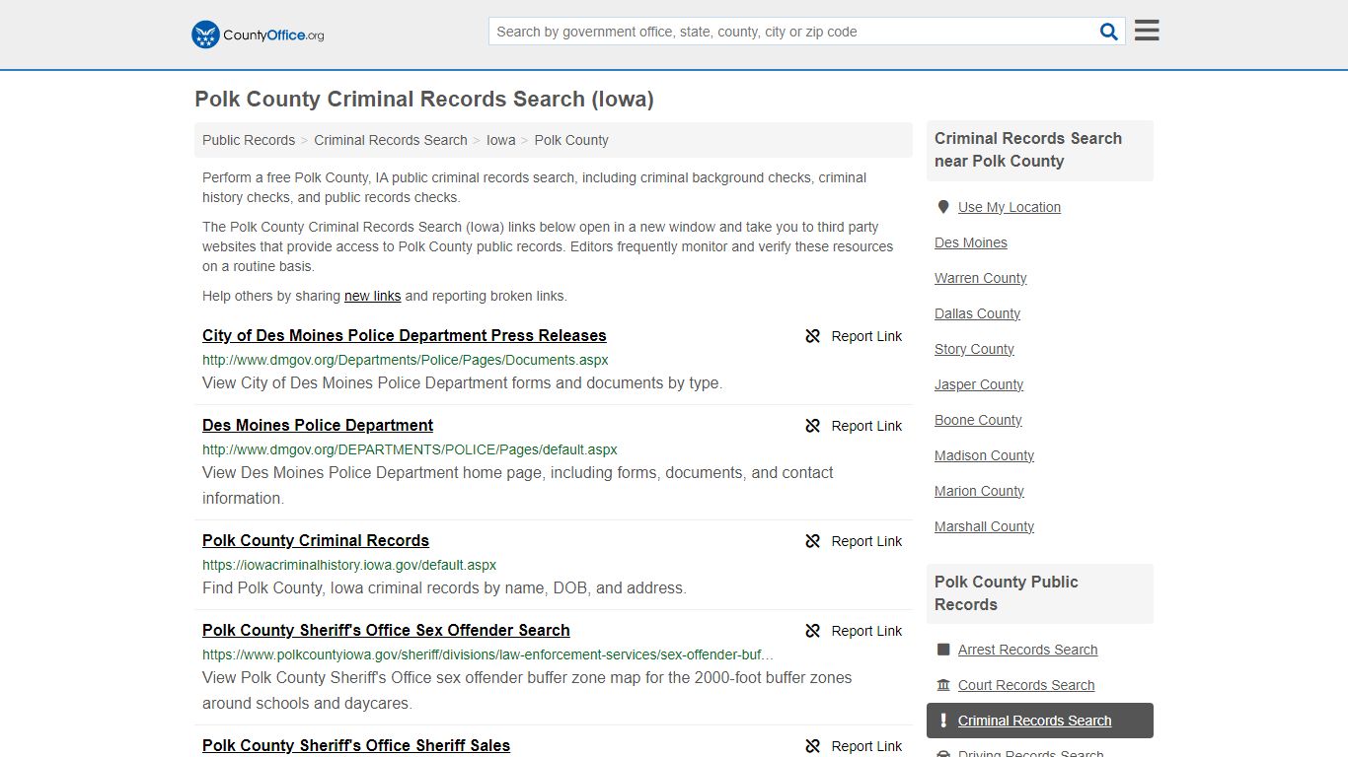
Task: Select highlighted Criminal Records Search sidebar item
Action: [1040, 721]
